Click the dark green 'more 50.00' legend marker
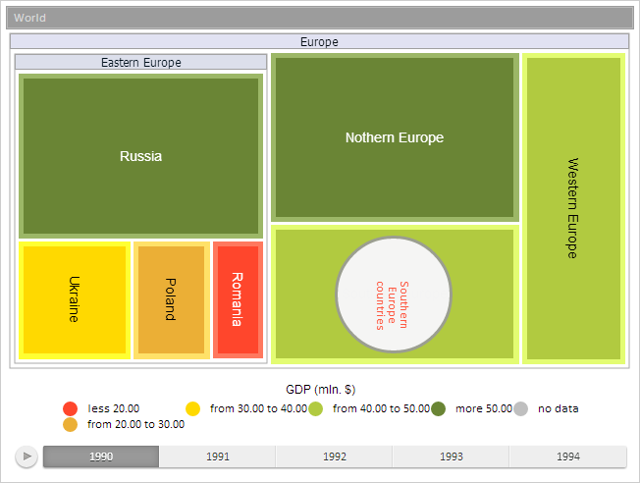Screen dimensions: 640x483 point(438,408)
